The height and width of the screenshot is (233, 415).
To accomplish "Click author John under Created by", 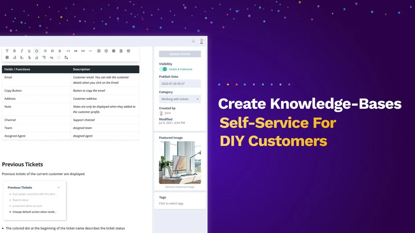I will pos(165,113).
